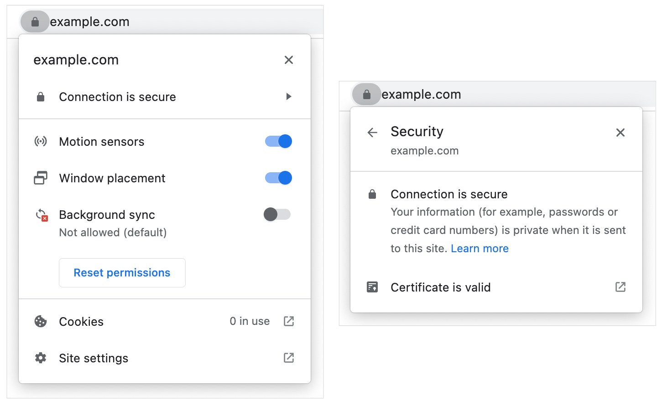
Task: Open the Learn more link
Action: 480,248
